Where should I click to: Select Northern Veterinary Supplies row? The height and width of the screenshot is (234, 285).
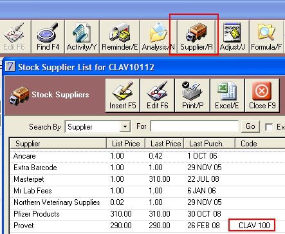coord(147,202)
